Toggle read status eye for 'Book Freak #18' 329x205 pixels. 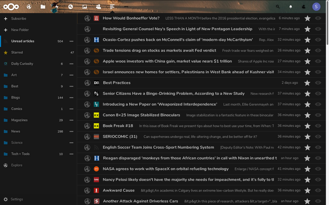318,126
